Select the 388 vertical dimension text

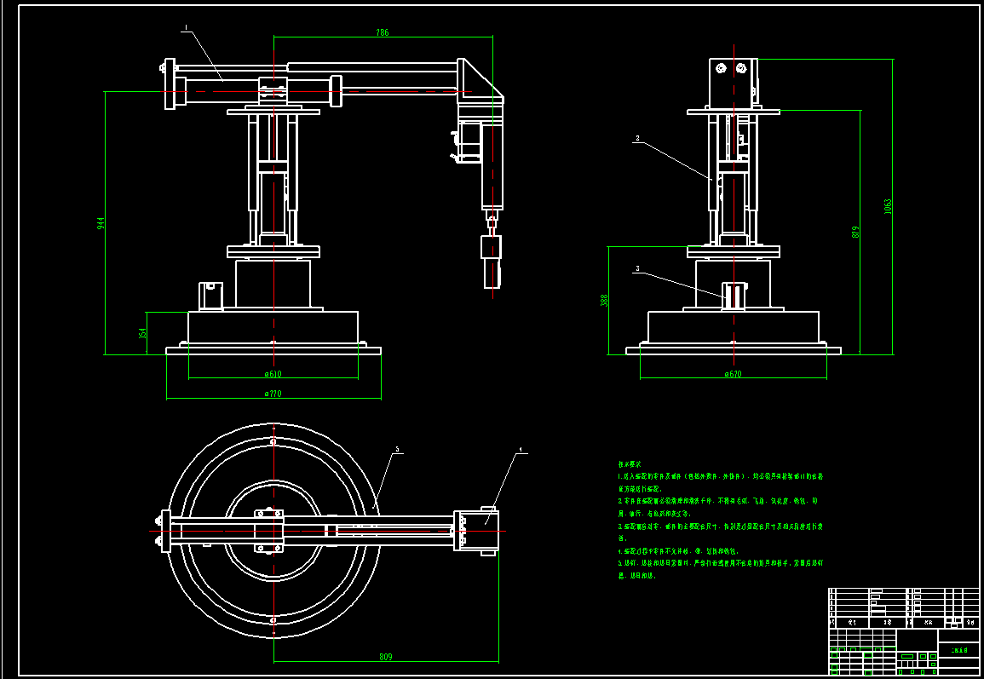pos(604,301)
